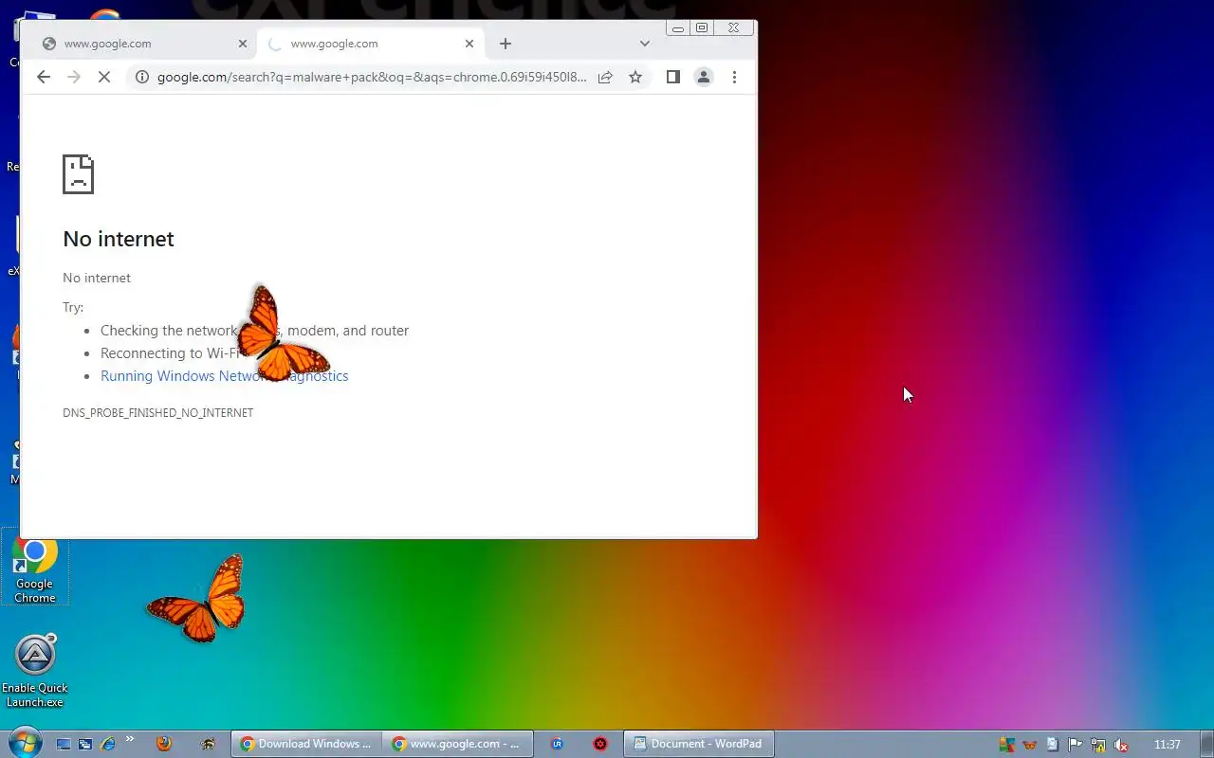Open Chrome's three-dot menu
This screenshot has width=1214, height=758.
click(734, 78)
